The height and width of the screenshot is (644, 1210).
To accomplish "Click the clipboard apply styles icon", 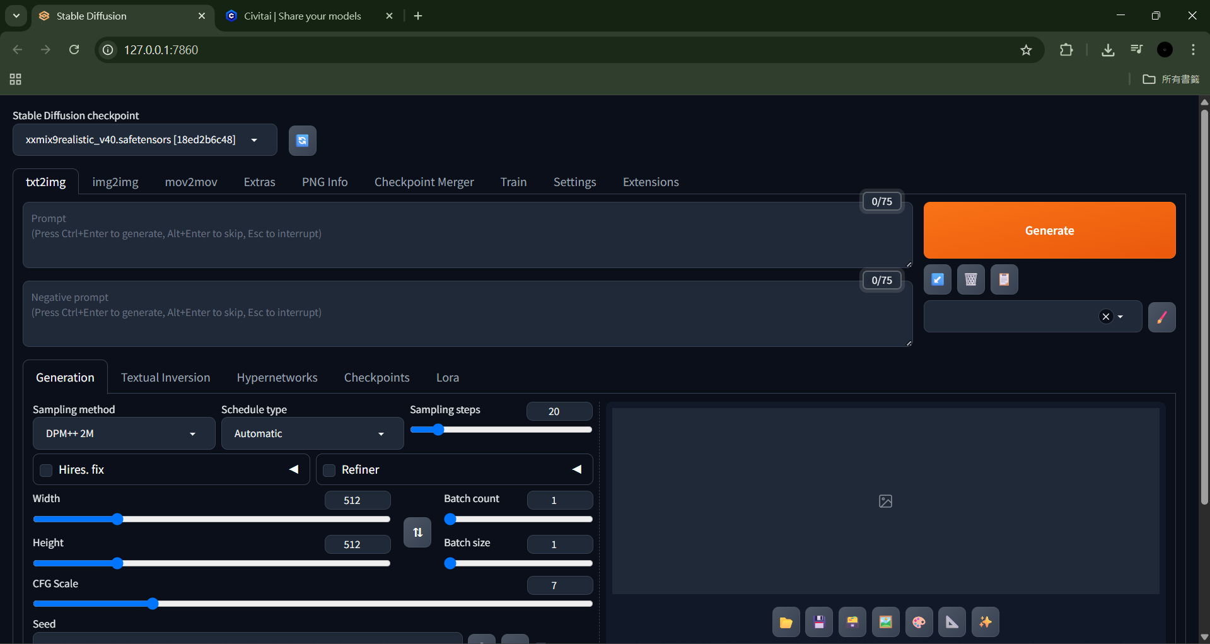I will click(1004, 279).
